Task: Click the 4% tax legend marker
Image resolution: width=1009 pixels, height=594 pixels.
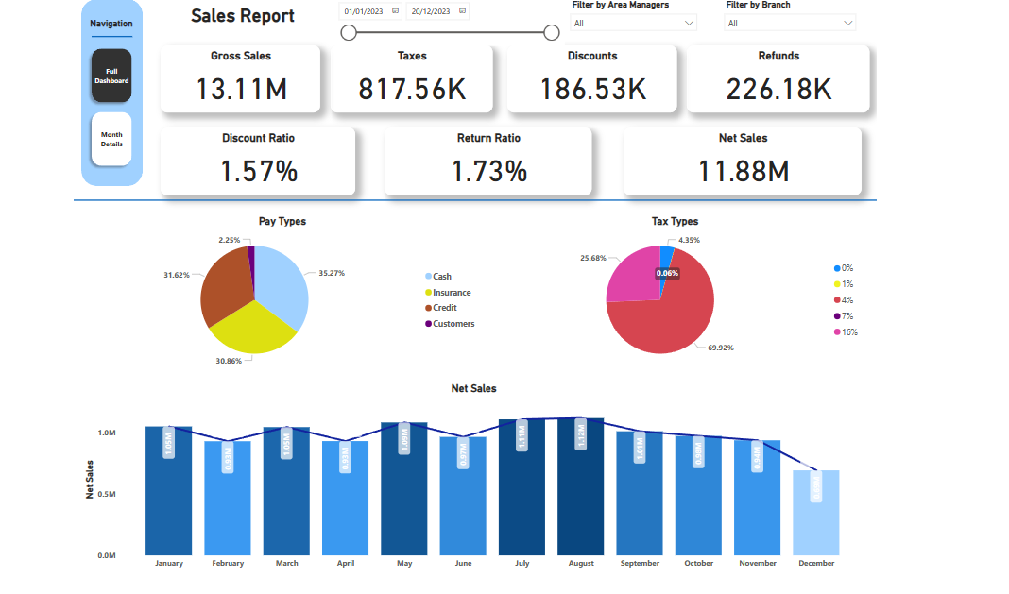Action: coord(837,300)
